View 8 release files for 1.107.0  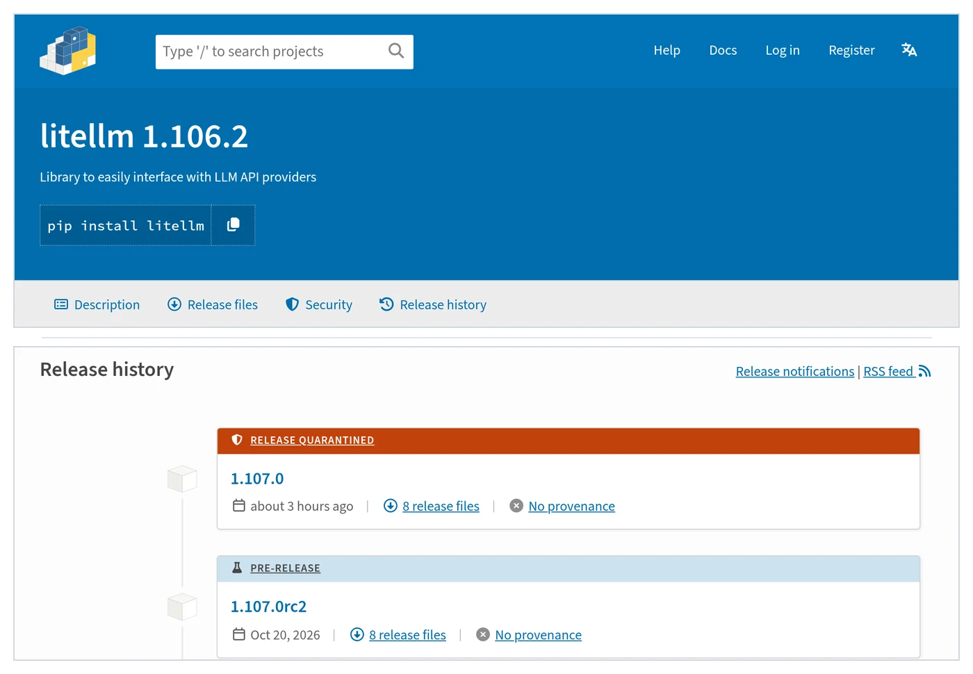point(441,506)
